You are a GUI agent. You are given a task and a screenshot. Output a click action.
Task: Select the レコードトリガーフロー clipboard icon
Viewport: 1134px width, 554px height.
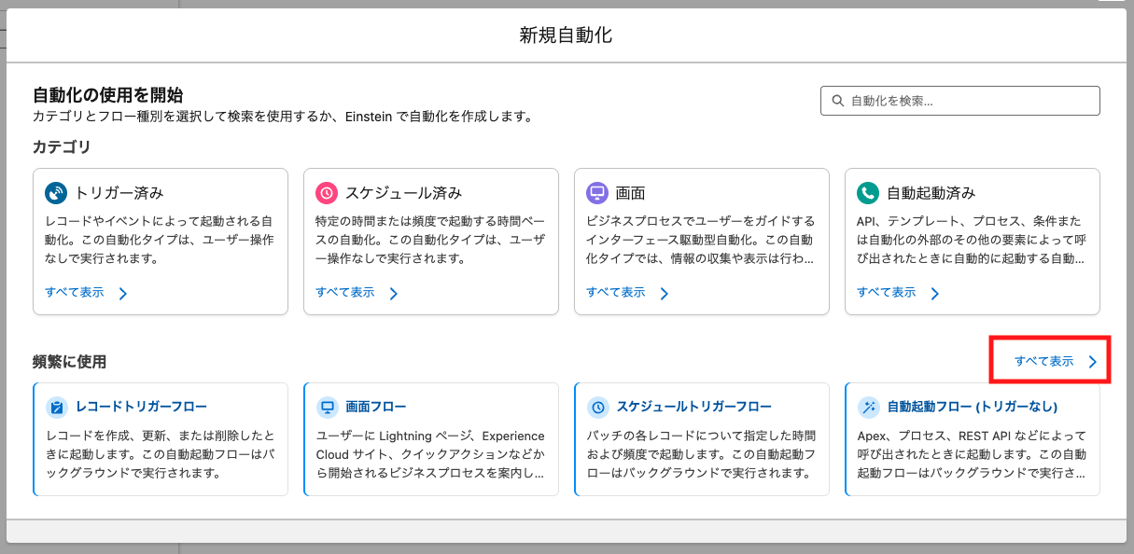click(57, 407)
